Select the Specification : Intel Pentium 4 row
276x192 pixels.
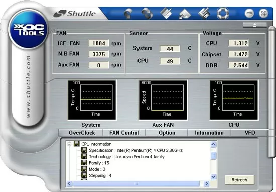tap(135, 150)
